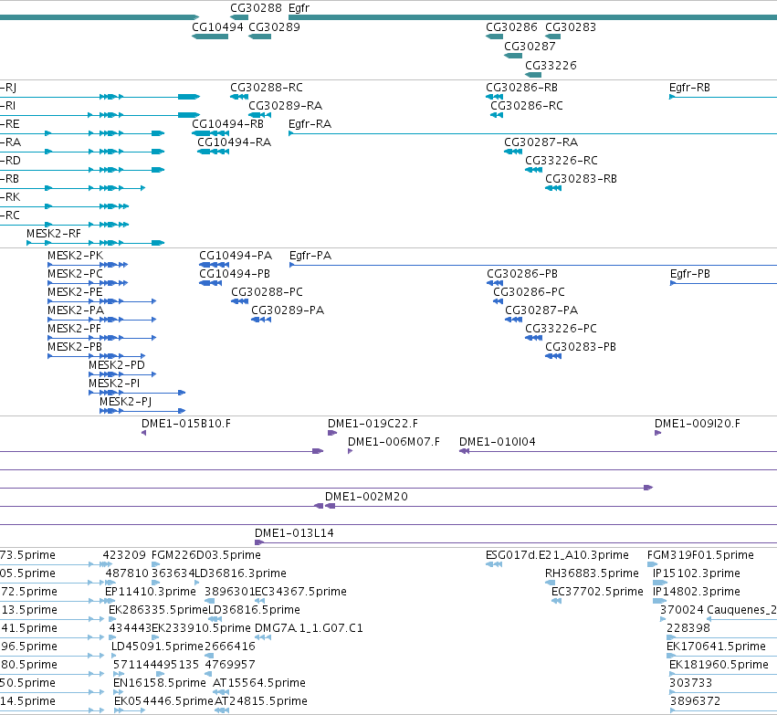The image size is (777, 715).
Task: Select clone DME1-015B10.F
Action: point(186,424)
